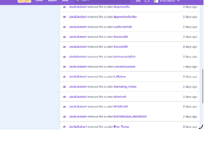Click curator-removed icon in W1ldfire64 row
Image resolution: width=207 pixels, height=155 pixels.
click(65, 107)
